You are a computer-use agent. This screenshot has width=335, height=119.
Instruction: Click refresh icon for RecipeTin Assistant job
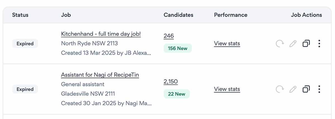280,89
